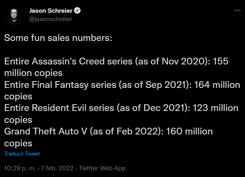Click the 'as of Nov 2020' text
The height and width of the screenshot is (177, 245).
[x=171, y=61]
